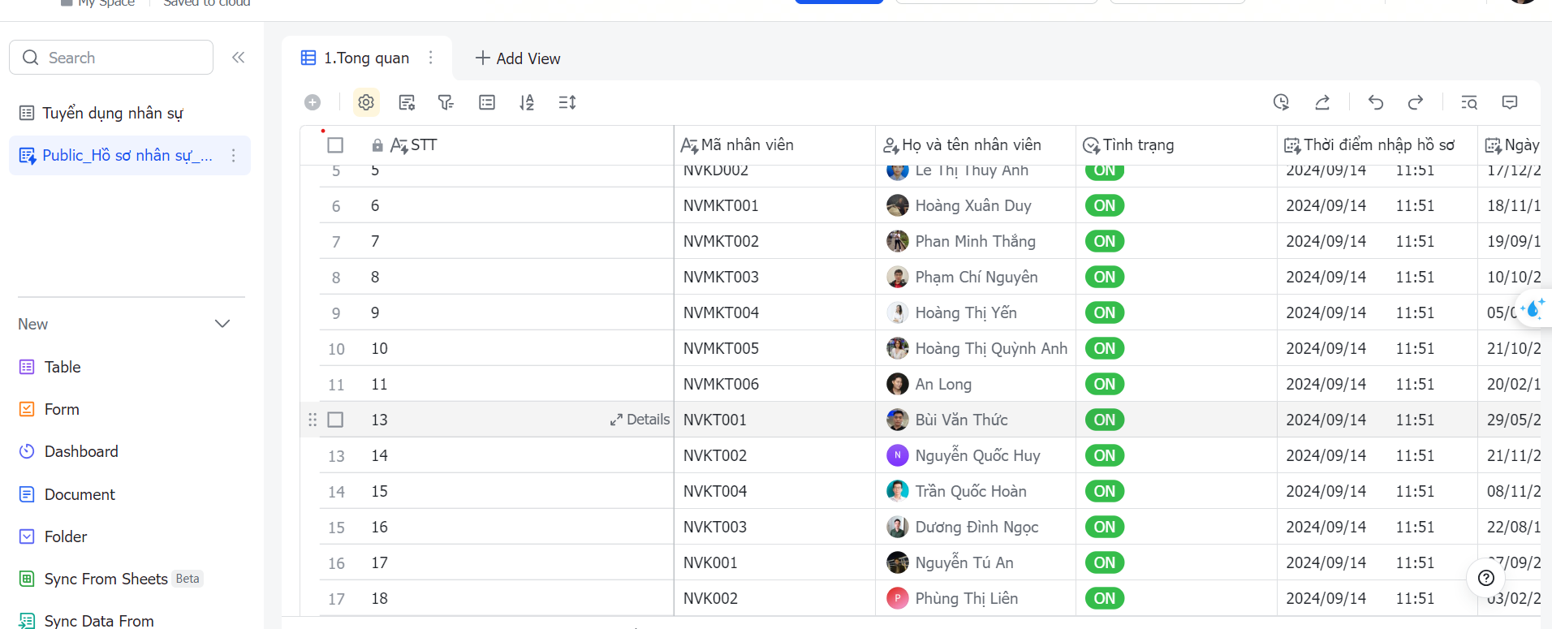Open the group records toolbar icon
This screenshot has width=1552, height=629.
tap(487, 102)
